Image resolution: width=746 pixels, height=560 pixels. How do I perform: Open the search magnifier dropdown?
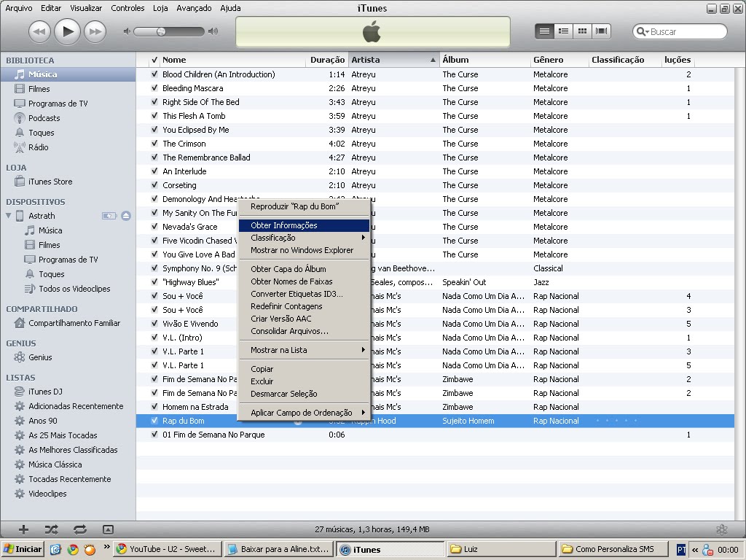(x=643, y=31)
